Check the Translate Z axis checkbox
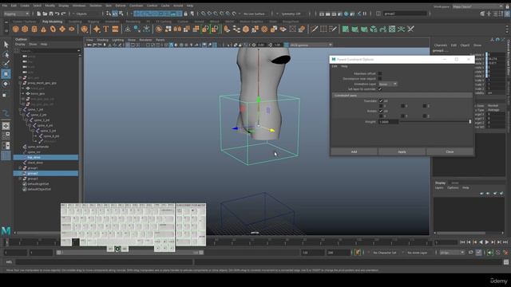This screenshot has width=511, height=287. 425,106
